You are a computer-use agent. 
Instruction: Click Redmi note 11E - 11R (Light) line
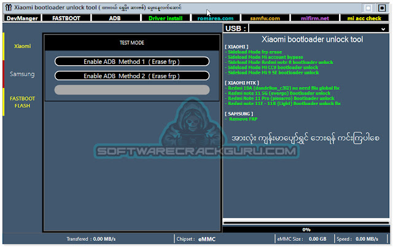[283, 104]
